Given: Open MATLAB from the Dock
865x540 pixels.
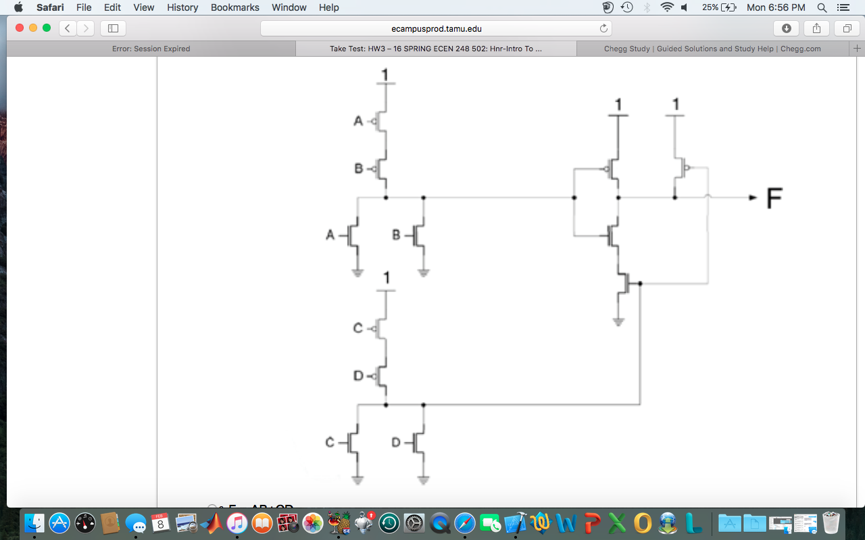Looking at the screenshot, I should point(212,523).
